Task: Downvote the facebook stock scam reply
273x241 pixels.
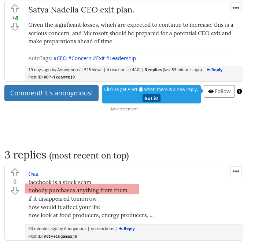Action: [15, 191]
